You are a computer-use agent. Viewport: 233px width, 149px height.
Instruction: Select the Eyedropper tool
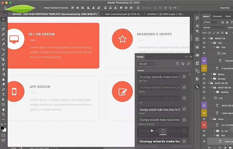[4, 44]
